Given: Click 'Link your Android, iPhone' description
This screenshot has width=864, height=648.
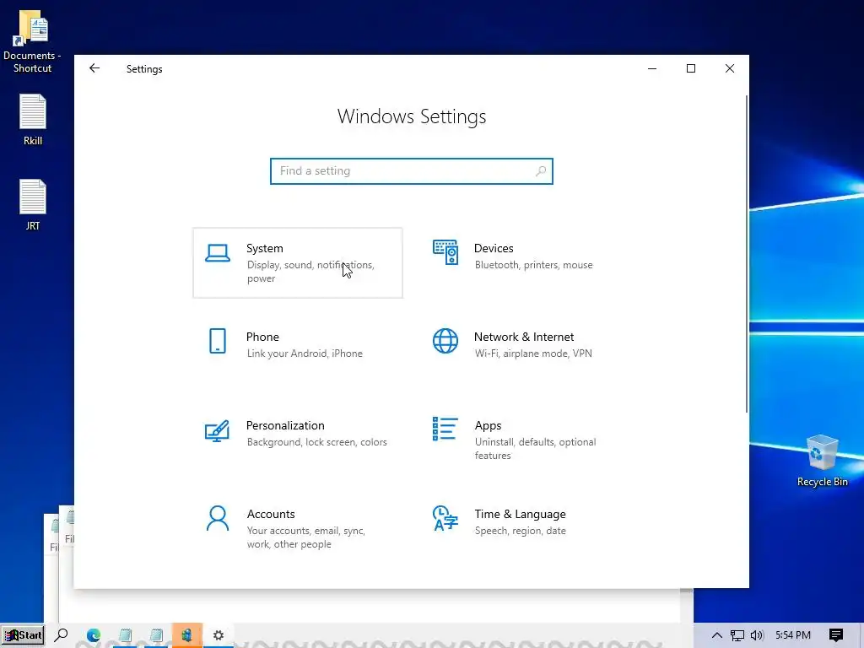Looking at the screenshot, I should click(x=305, y=354).
